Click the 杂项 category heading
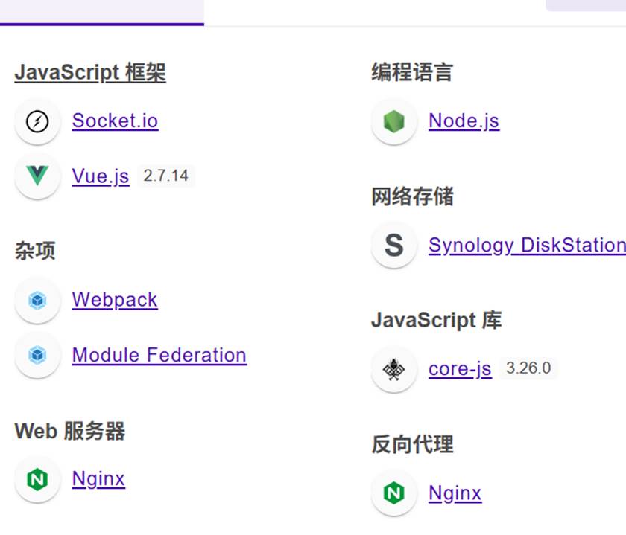The image size is (626, 535). click(35, 252)
